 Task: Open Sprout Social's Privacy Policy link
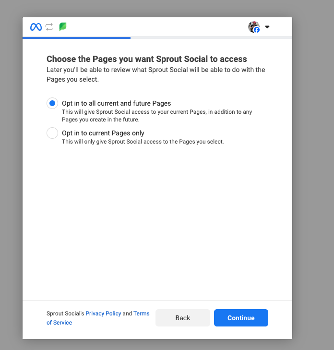(x=103, y=314)
